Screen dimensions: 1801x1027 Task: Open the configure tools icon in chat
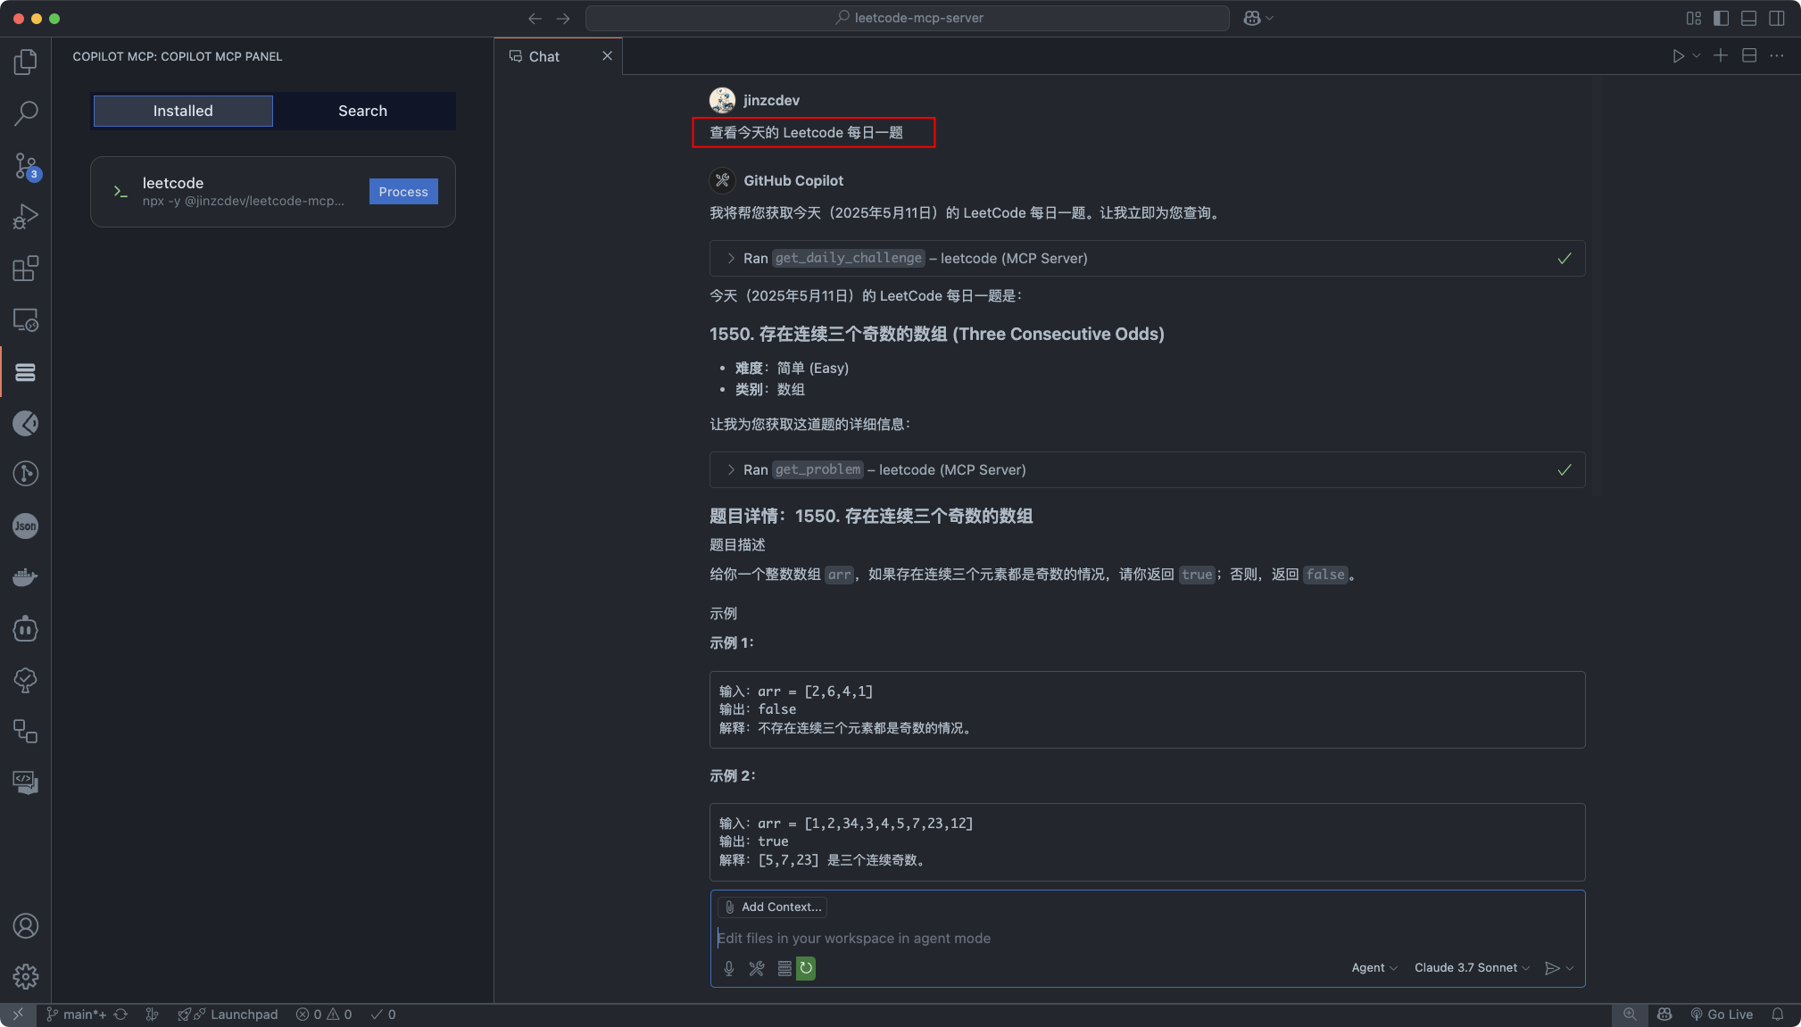pyautogui.click(x=757, y=968)
